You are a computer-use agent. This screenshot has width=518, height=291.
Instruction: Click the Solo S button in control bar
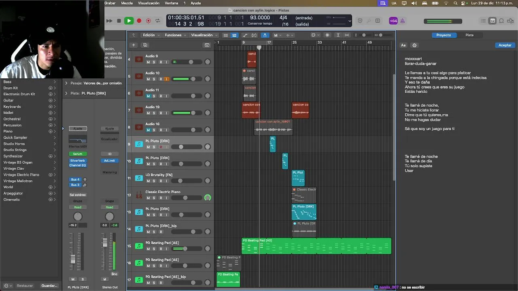[x=378, y=21]
